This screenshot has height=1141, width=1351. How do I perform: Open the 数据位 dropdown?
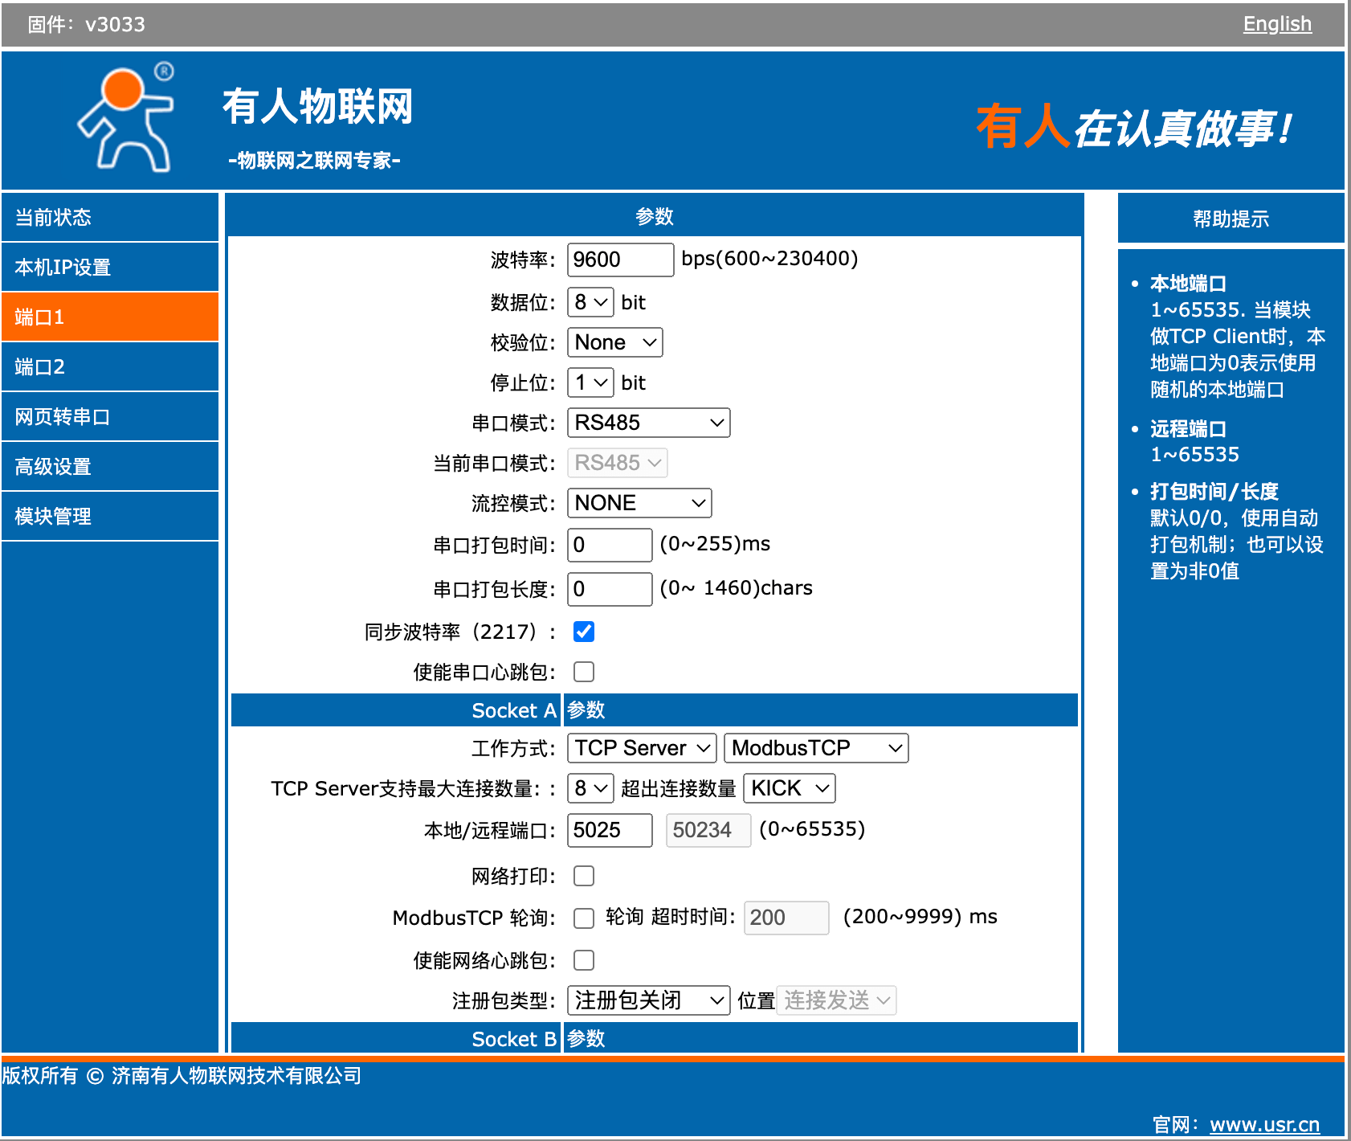pos(589,302)
